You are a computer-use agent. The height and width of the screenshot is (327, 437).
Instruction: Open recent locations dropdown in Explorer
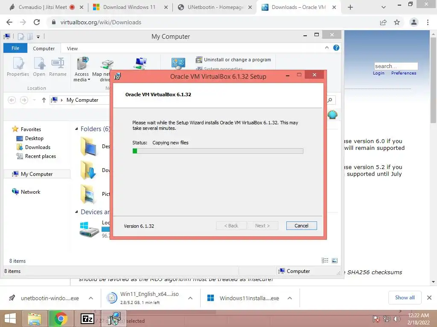tap(34, 100)
